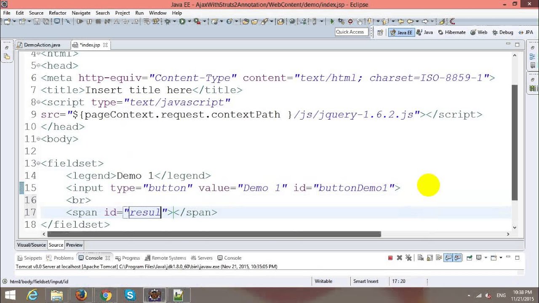539x303 pixels.
Task: Toggle Show Console When Standard Error Changes
Action: click(457, 258)
